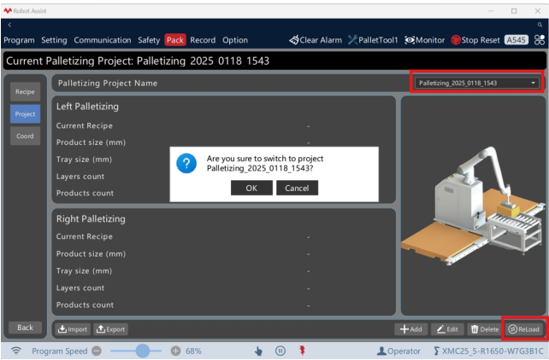Import a palletizing project
Viewport: 549px width, 360px height.
(x=73, y=329)
